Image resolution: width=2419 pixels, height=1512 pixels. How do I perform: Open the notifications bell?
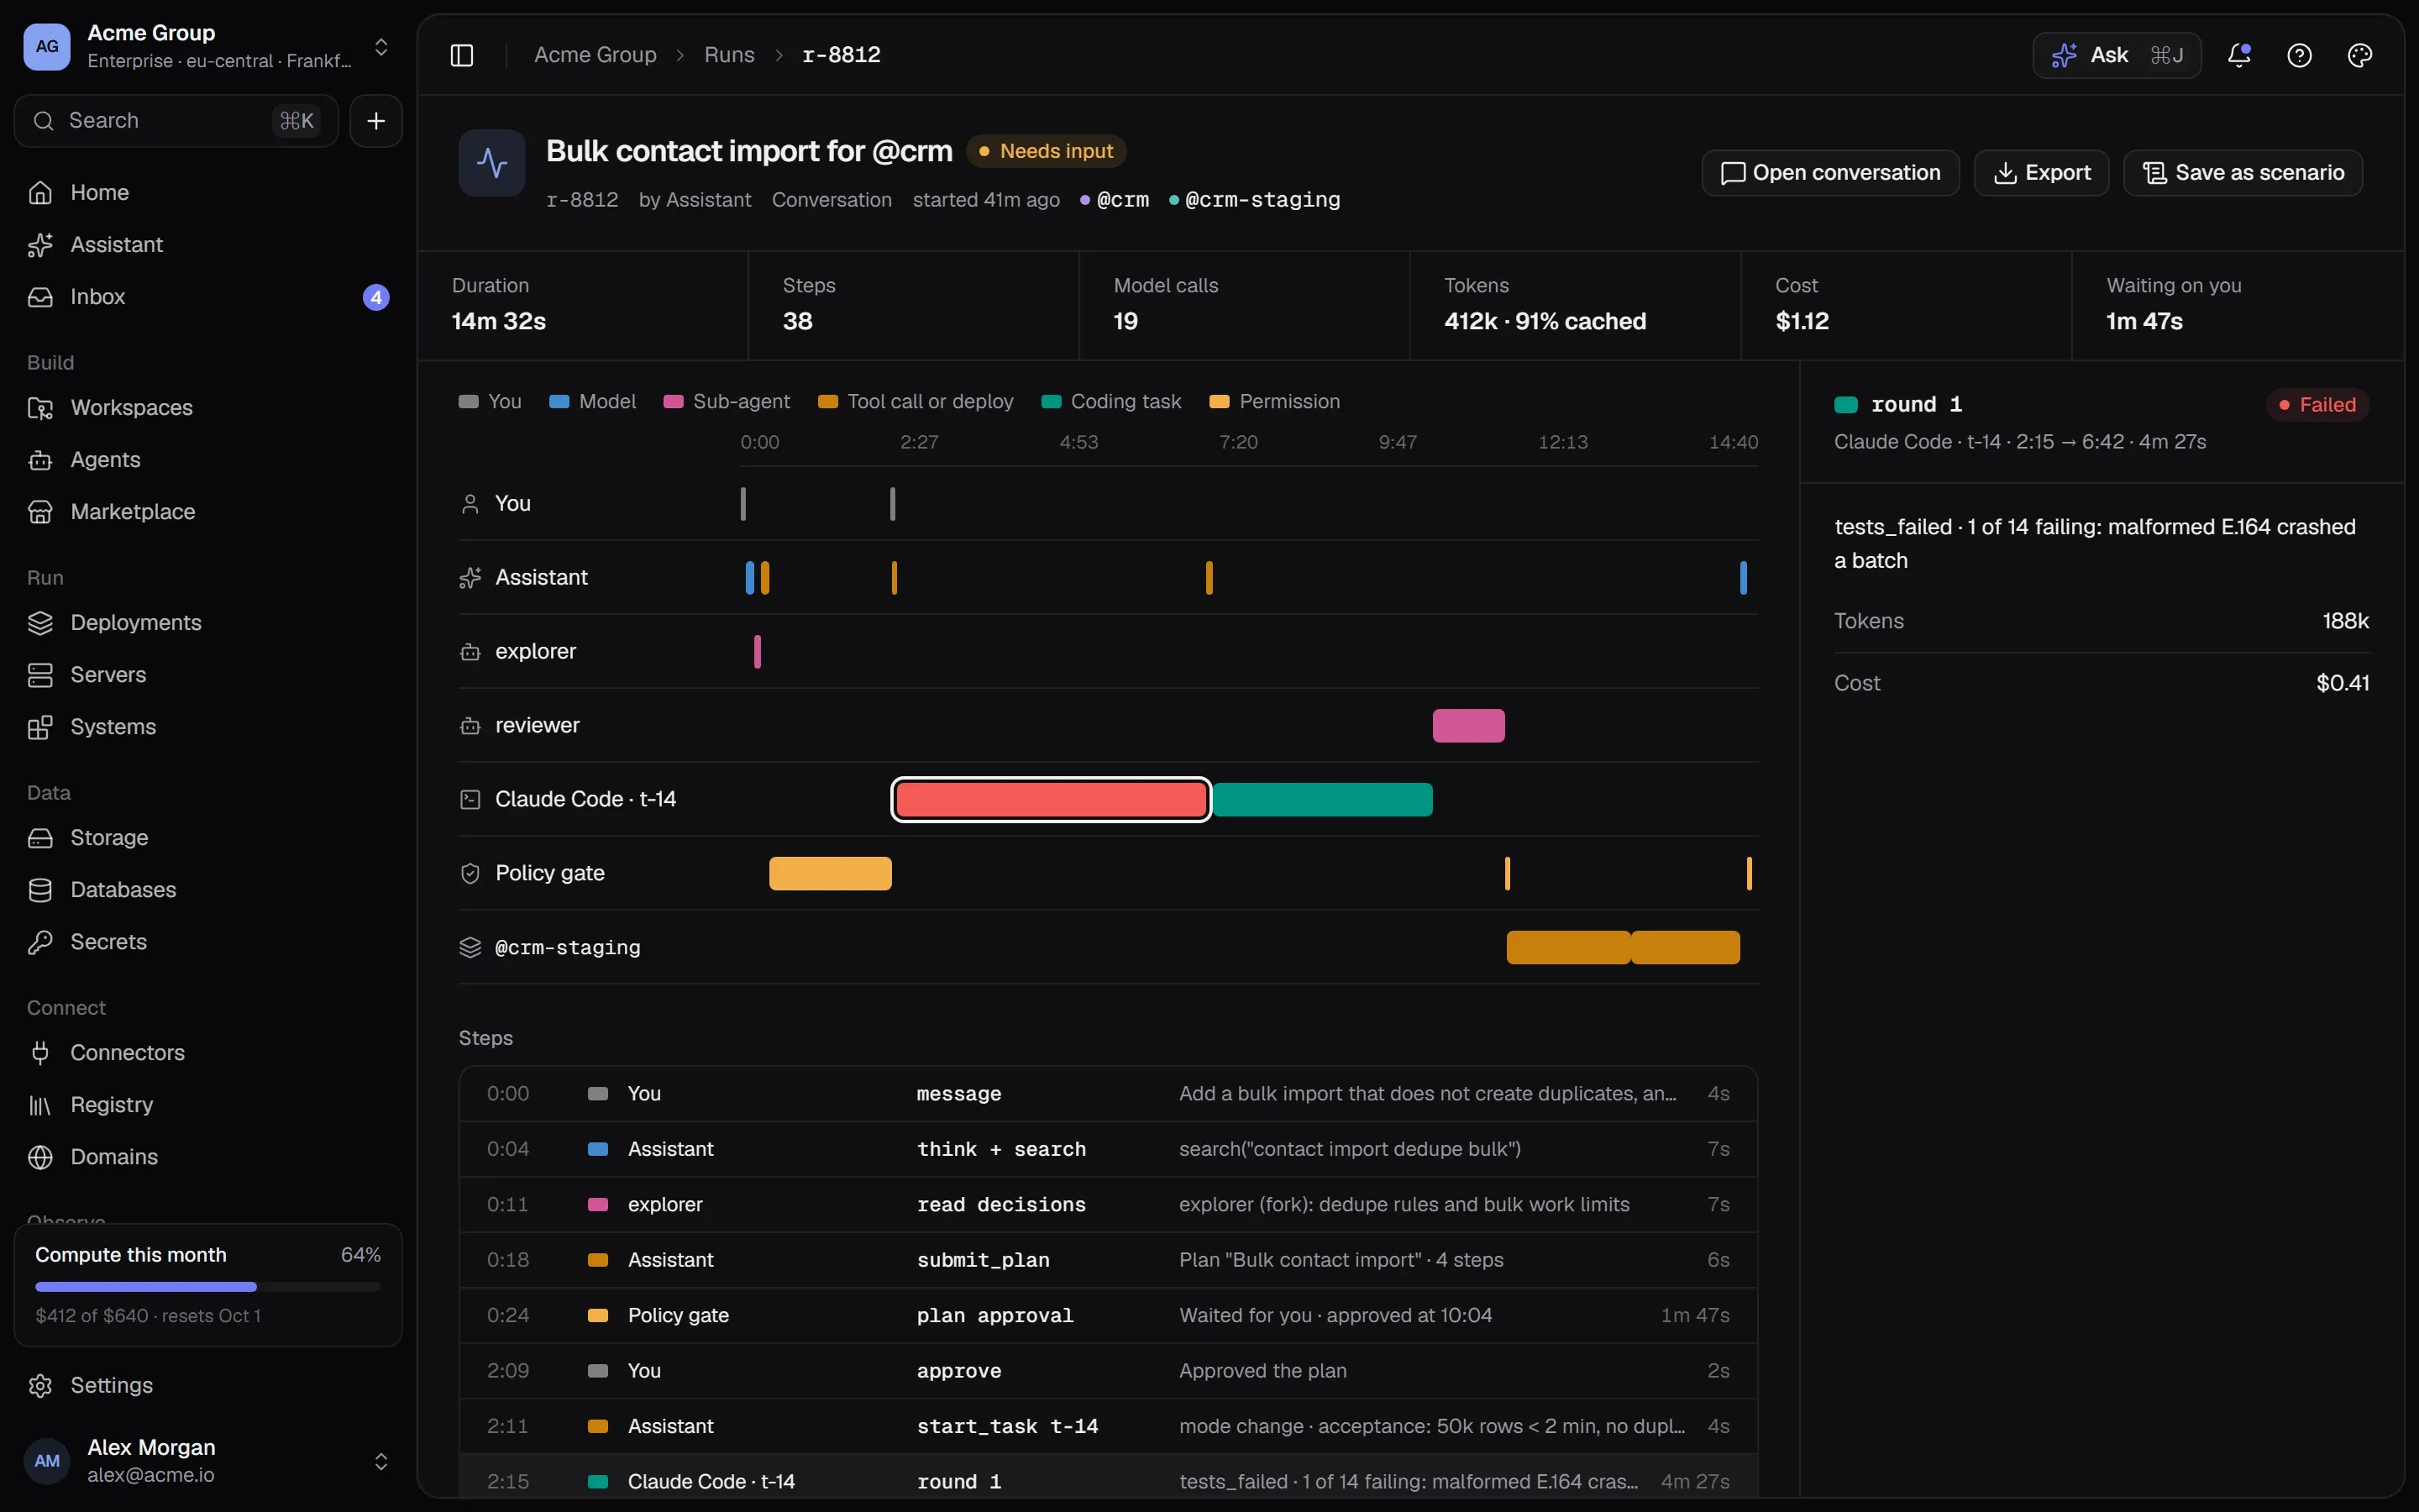tap(2239, 55)
